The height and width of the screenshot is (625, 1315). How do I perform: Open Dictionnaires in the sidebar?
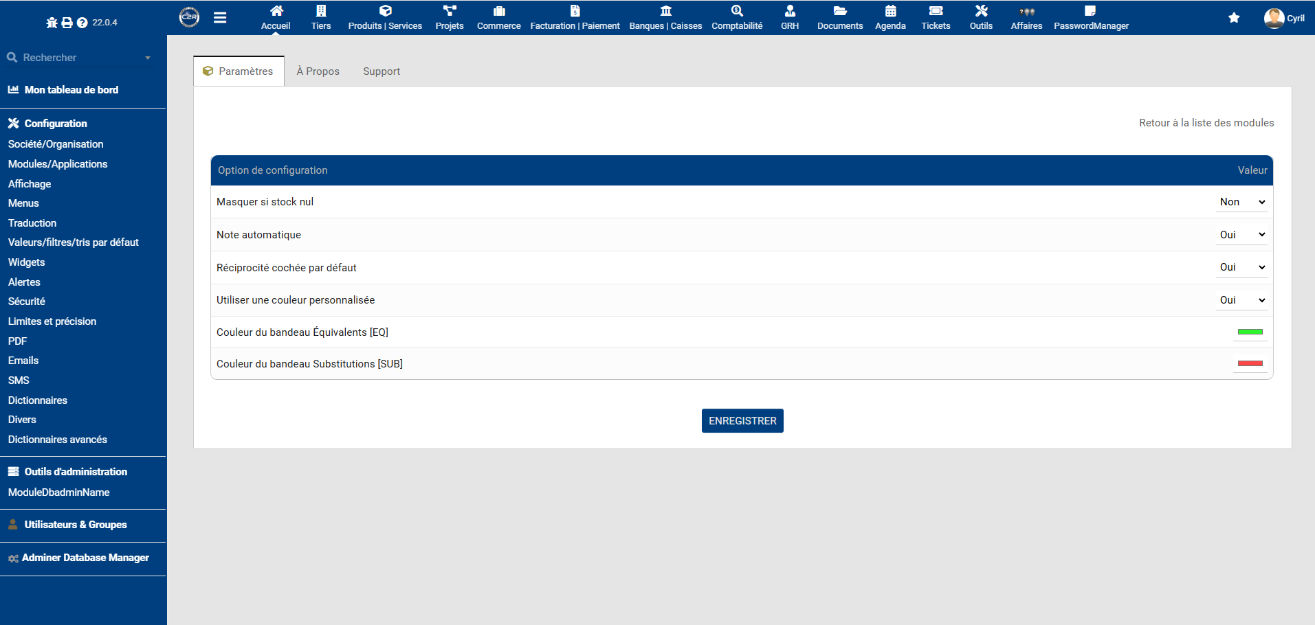point(38,400)
